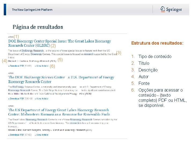Click the Article label above the third result

11,106
